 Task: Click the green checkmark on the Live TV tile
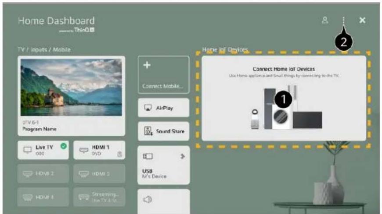pyautogui.click(x=64, y=146)
